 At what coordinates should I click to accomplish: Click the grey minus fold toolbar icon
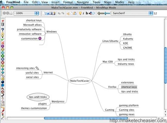pos(102,13)
